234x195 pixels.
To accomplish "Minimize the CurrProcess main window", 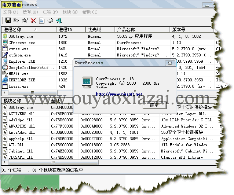I will (x=207, y=5).
